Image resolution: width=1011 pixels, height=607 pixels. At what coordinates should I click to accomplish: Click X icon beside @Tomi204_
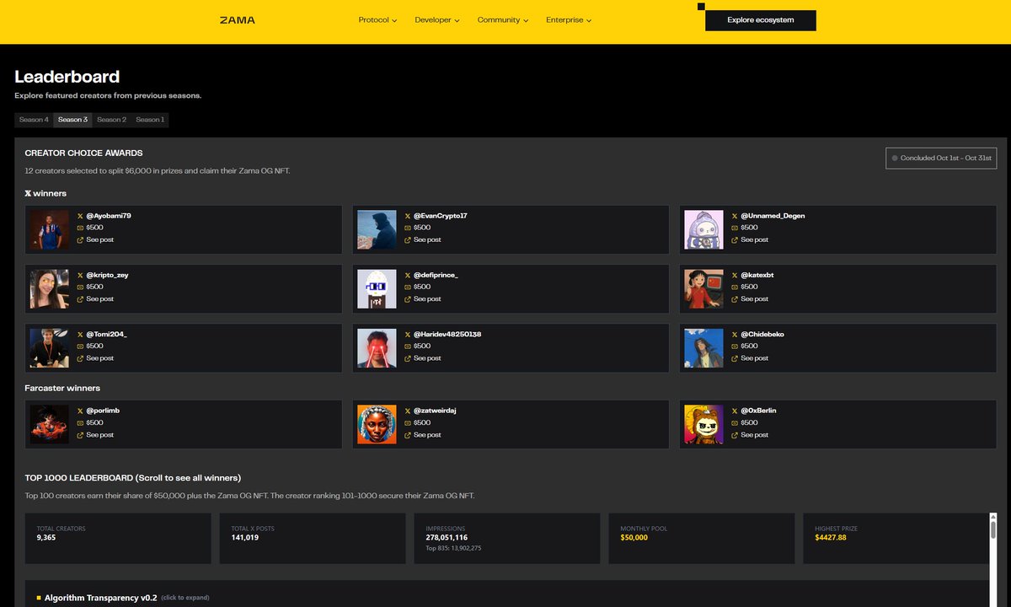(x=80, y=335)
